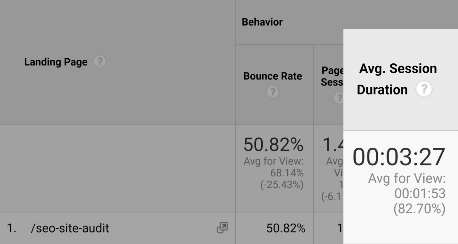Click the row number 1 cell

(12, 228)
